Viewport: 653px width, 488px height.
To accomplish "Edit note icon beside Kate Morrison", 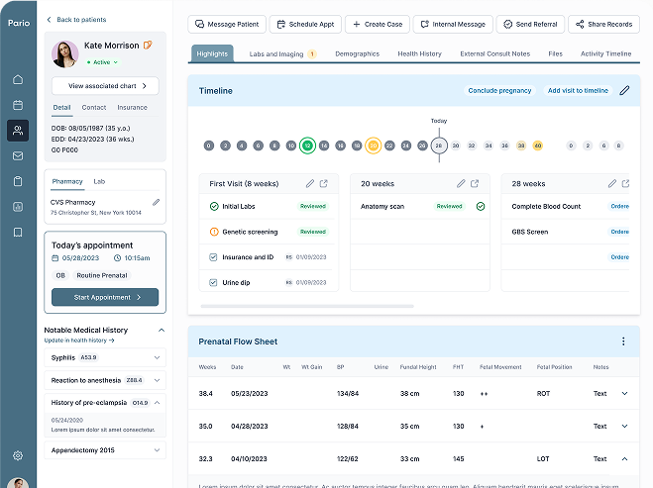I will tap(148, 45).
